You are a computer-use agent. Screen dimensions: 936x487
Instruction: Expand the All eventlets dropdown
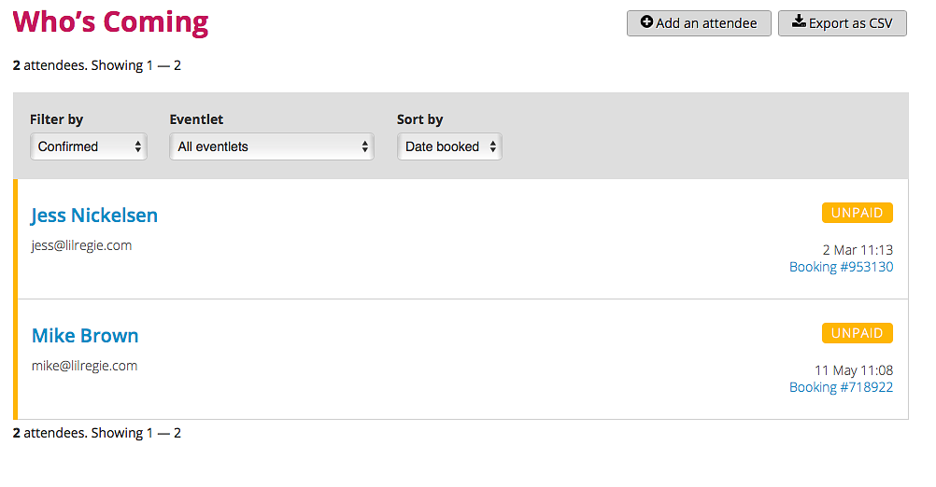(272, 146)
